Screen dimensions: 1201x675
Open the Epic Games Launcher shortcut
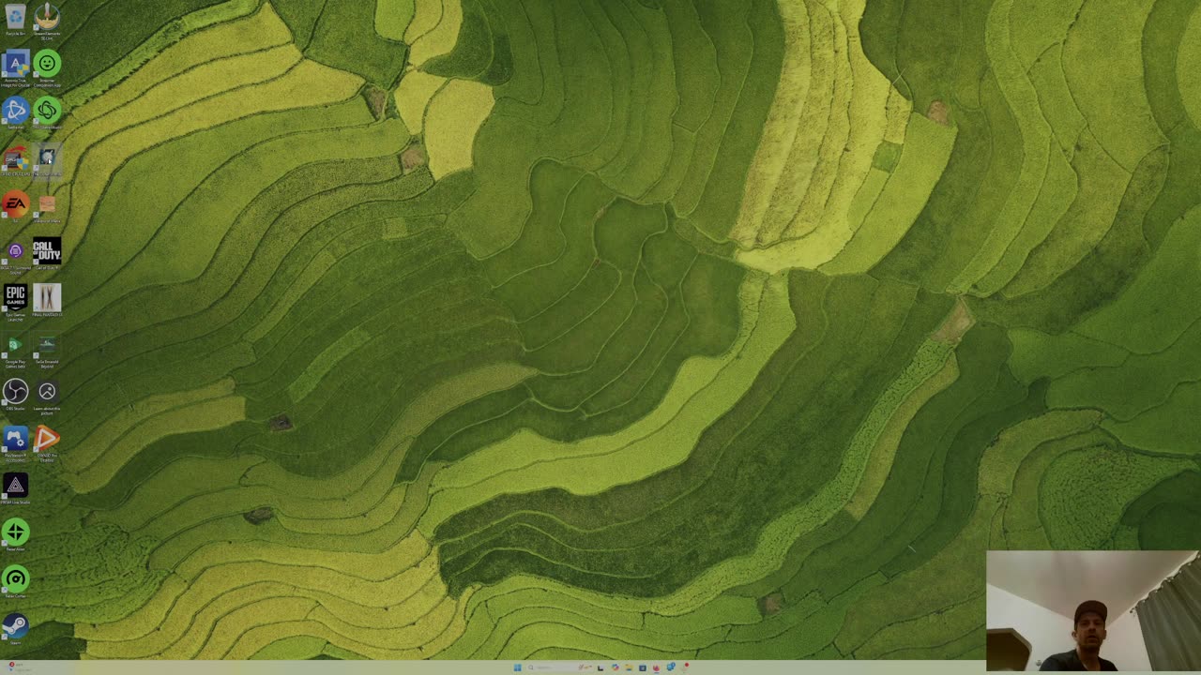(x=15, y=302)
